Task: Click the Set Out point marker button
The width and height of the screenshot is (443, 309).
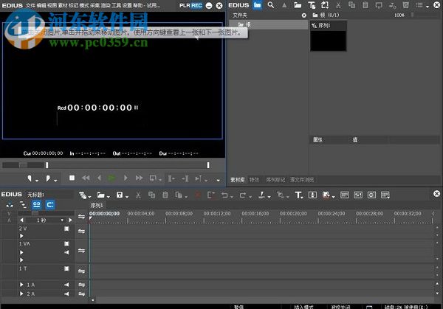Action: click(x=48, y=178)
